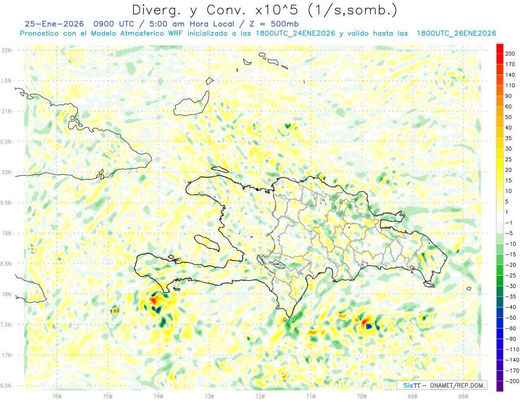The image size is (520, 402).
Task: Click the colorbar value '-90'
Action: point(511,339)
